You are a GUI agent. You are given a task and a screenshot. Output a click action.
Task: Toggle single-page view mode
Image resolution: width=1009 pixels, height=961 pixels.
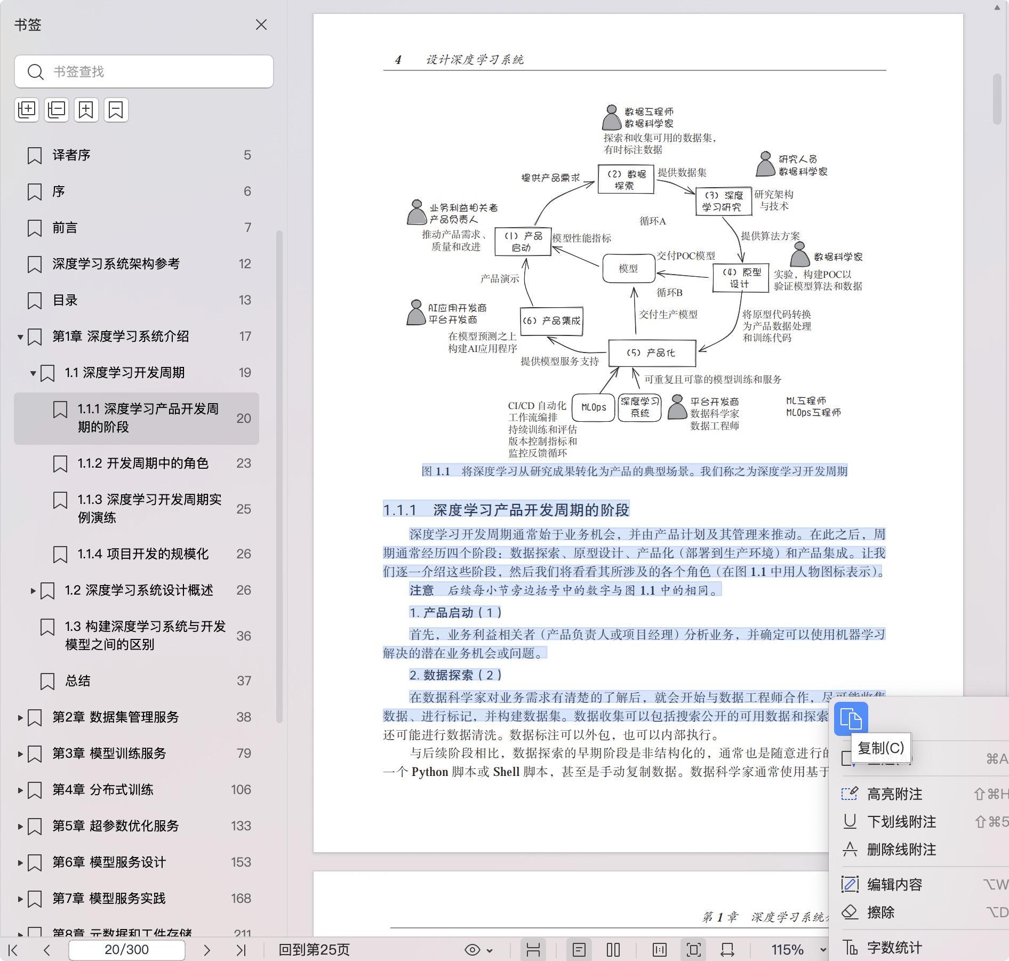(579, 950)
